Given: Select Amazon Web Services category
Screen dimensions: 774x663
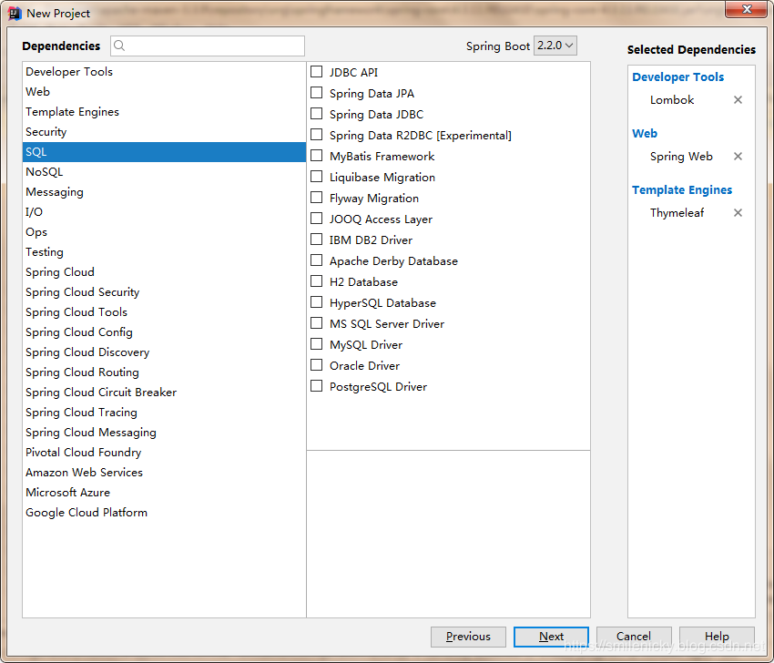Looking at the screenshot, I should (x=164, y=473).
